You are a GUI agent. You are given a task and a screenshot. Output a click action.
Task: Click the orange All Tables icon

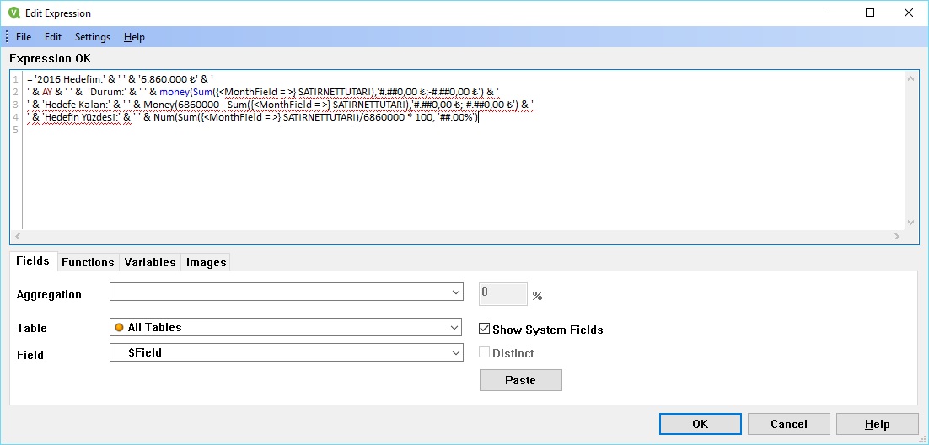point(119,327)
